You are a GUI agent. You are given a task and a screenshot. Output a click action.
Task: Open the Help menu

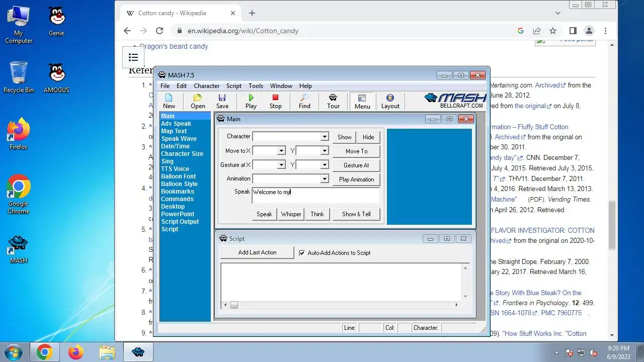(305, 86)
